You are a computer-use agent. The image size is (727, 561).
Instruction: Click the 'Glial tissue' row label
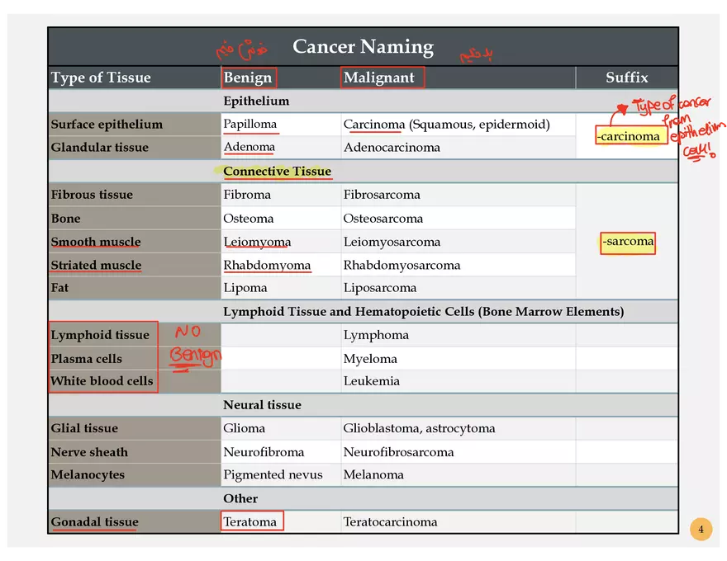pyautogui.click(x=84, y=428)
